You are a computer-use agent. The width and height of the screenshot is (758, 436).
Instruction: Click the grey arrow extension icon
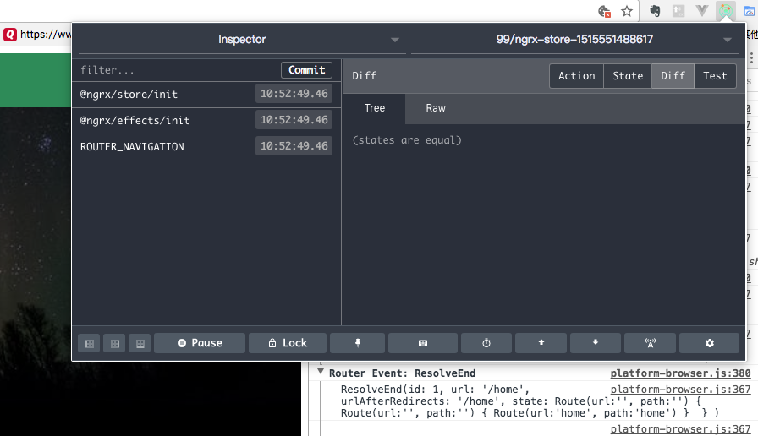678,11
